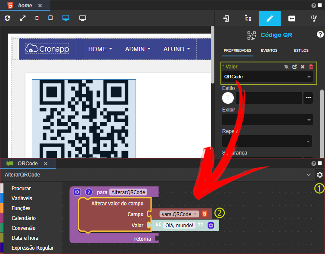Switch to the PROPRIEDADES tab

(x=237, y=50)
